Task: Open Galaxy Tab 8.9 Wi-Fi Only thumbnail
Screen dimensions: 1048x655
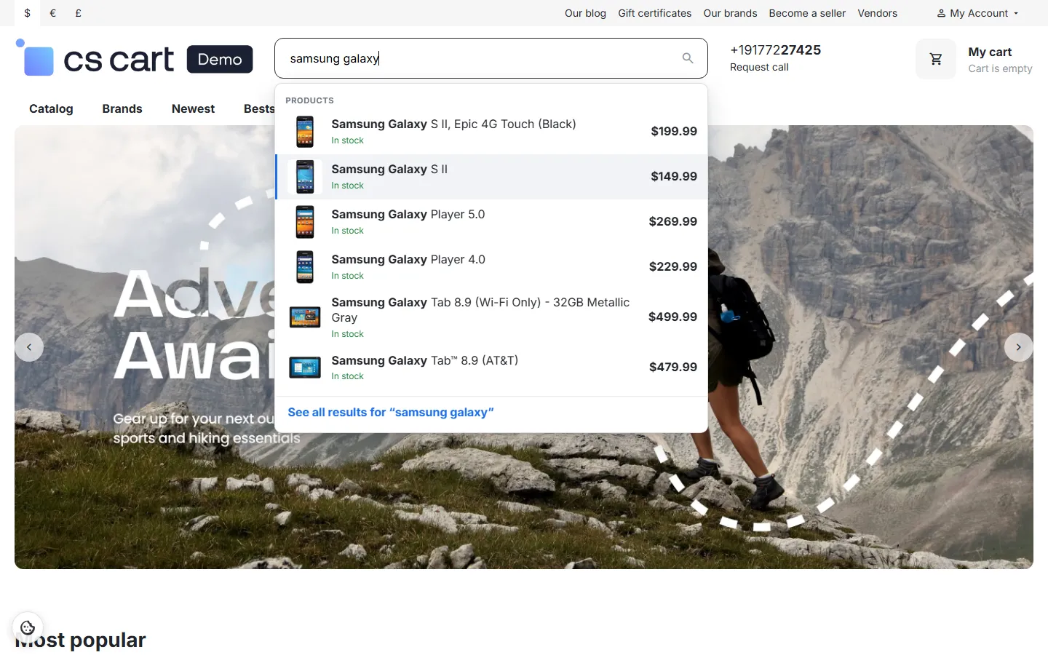Action: click(x=305, y=317)
